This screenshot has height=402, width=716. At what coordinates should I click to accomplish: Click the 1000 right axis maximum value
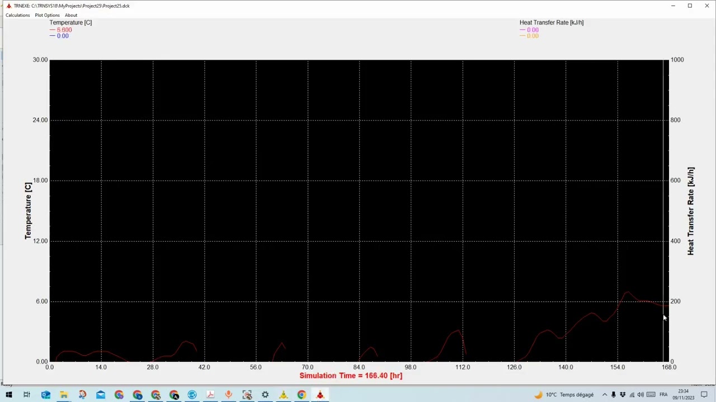click(x=677, y=60)
